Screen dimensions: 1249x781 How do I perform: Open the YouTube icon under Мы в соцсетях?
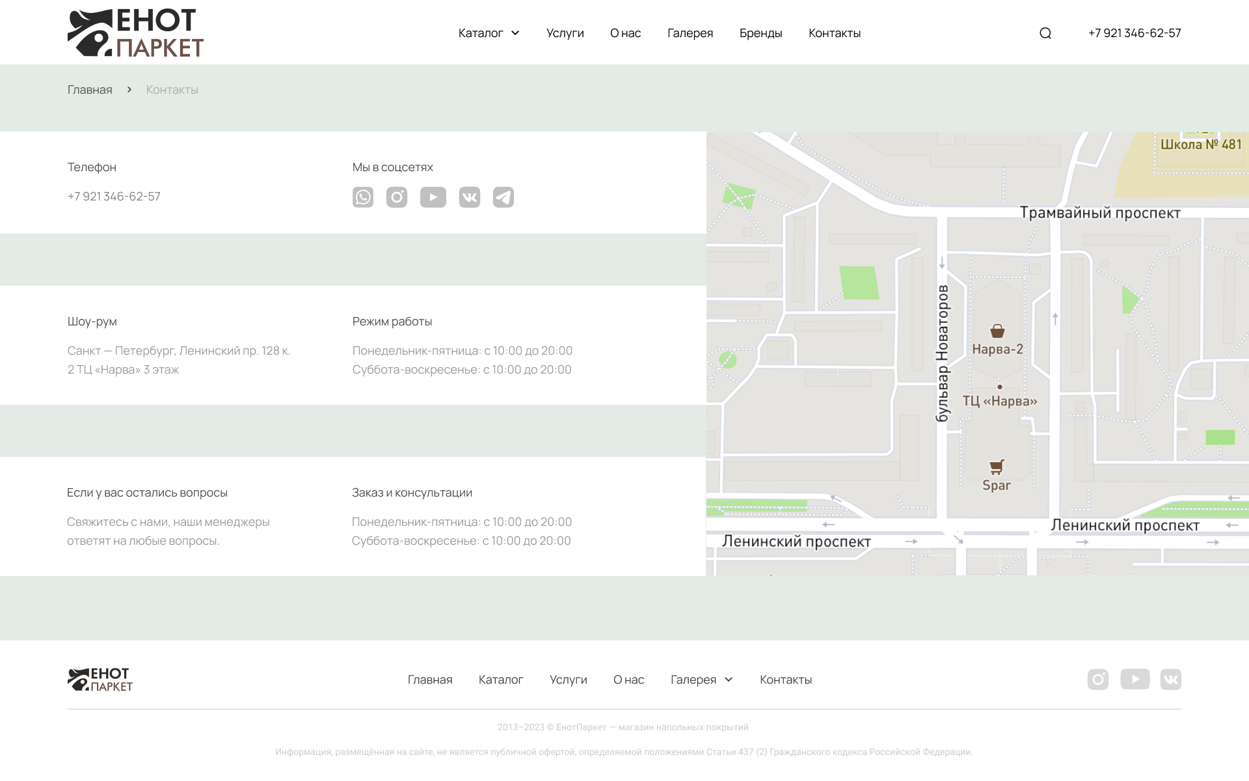pyautogui.click(x=433, y=197)
